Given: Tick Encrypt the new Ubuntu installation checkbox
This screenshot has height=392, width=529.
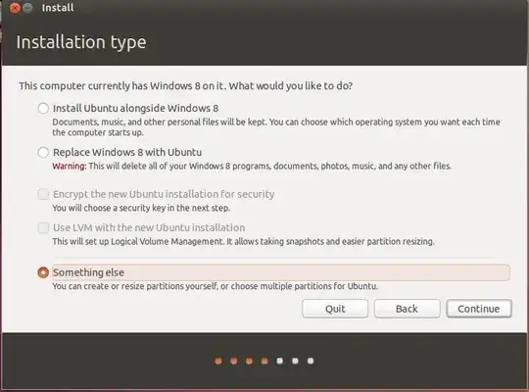Looking at the screenshot, I should click(43, 194).
